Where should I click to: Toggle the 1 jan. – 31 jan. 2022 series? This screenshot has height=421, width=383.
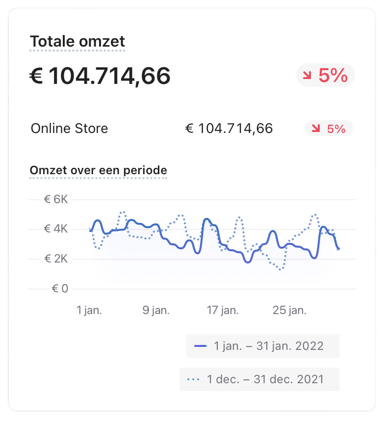[263, 346]
